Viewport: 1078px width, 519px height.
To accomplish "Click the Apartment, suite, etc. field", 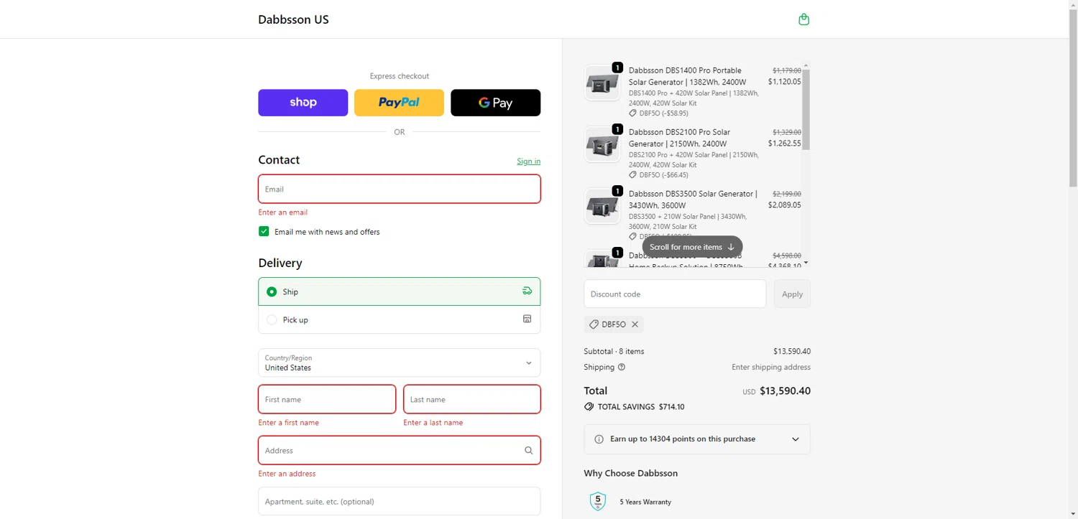I will pyautogui.click(x=399, y=501).
